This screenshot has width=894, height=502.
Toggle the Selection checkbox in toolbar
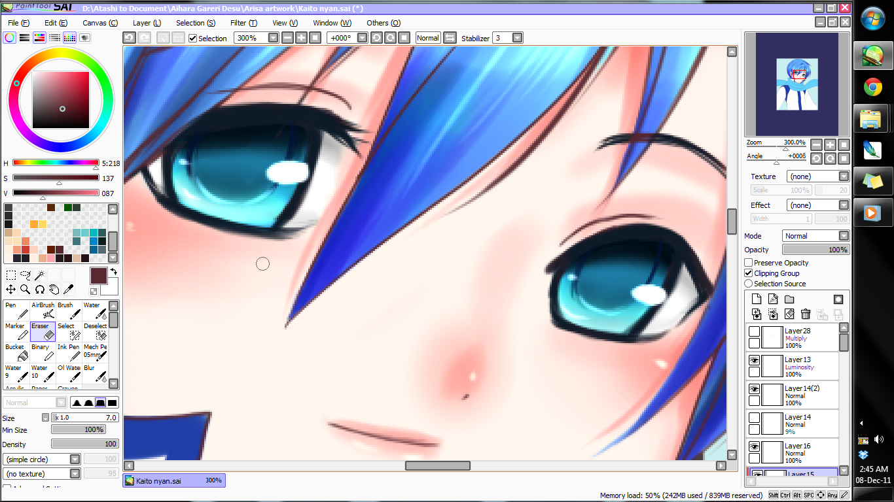(x=192, y=38)
